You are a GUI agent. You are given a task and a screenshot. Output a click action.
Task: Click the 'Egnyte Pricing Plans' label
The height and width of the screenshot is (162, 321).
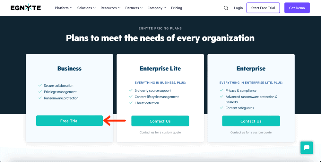(160, 29)
